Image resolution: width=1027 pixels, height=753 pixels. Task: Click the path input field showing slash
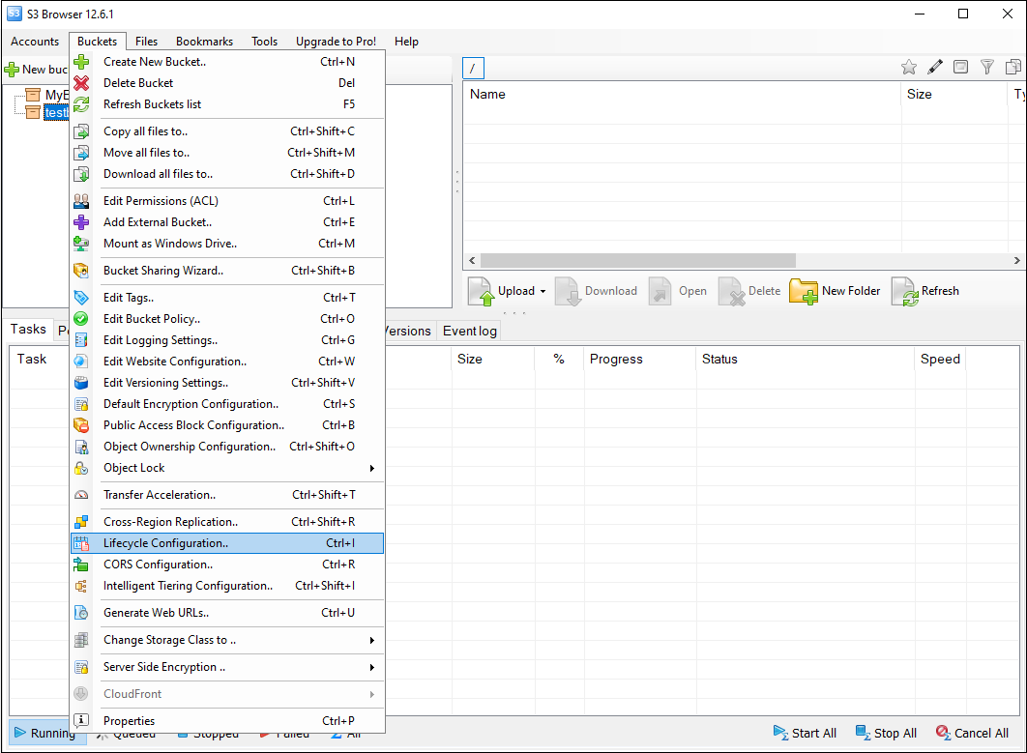[473, 68]
